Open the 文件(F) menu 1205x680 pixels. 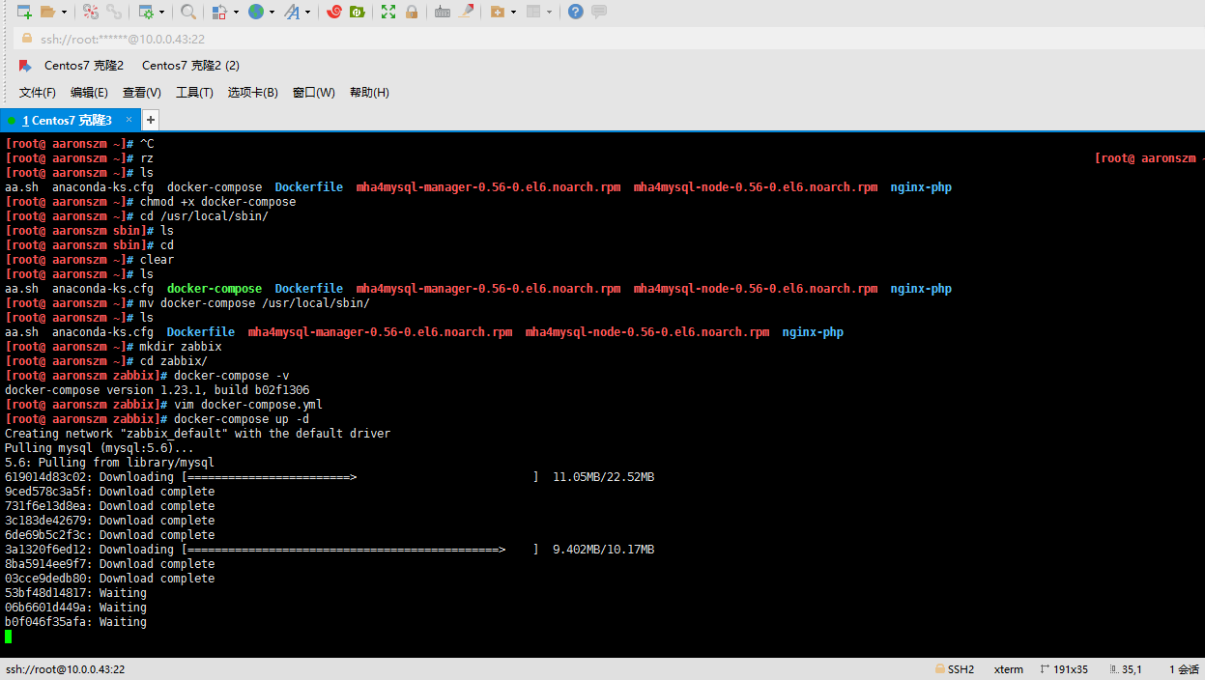(x=38, y=93)
